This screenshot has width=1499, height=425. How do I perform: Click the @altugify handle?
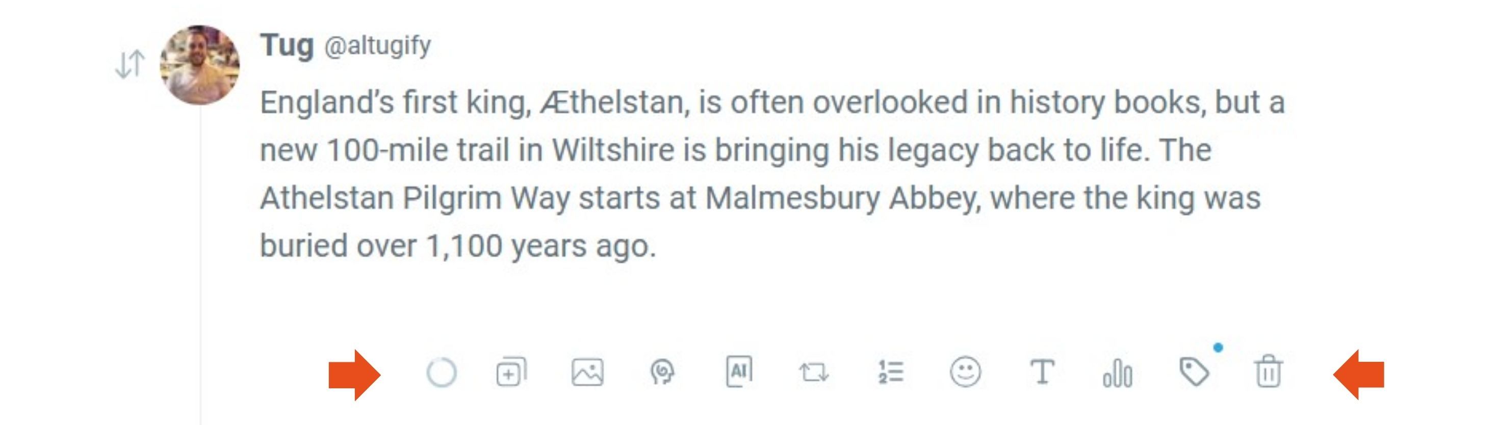[378, 45]
